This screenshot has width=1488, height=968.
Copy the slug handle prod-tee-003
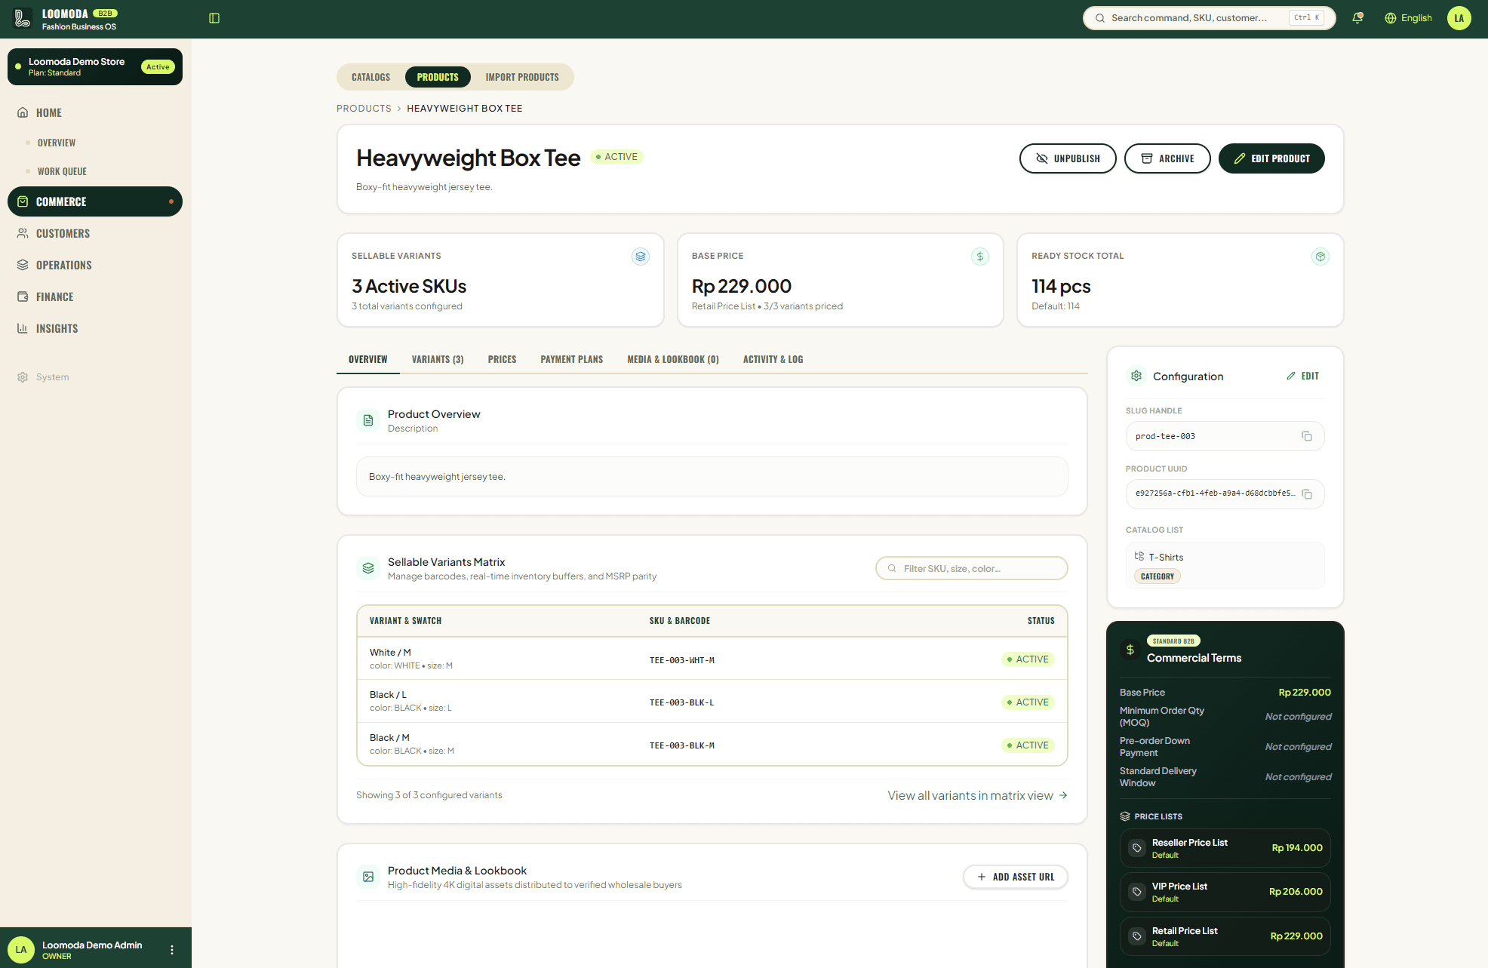coord(1307,436)
